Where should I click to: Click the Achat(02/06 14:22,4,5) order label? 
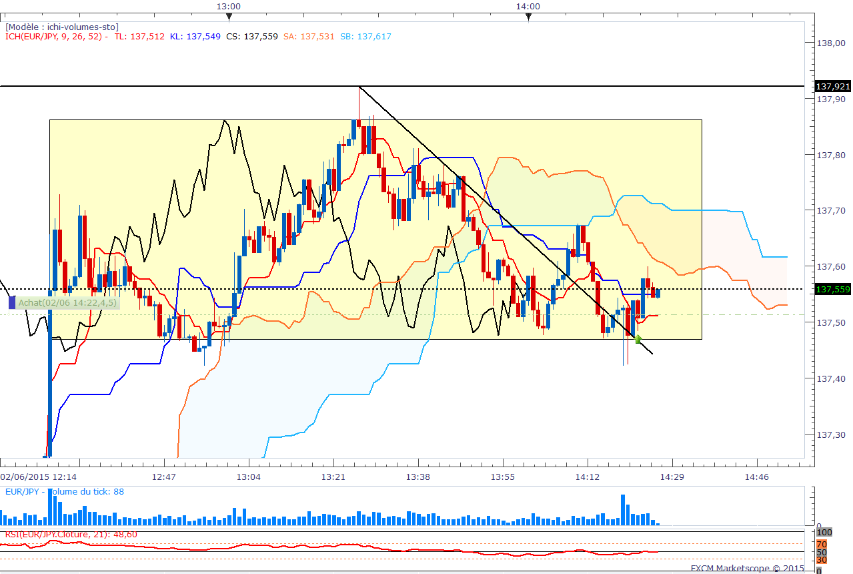(x=67, y=303)
